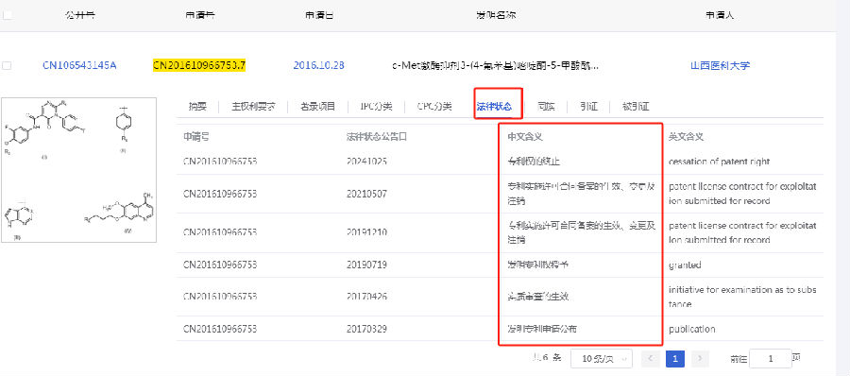The height and width of the screenshot is (376, 850).
Task: Switch to the 引证 tab
Action: click(587, 107)
